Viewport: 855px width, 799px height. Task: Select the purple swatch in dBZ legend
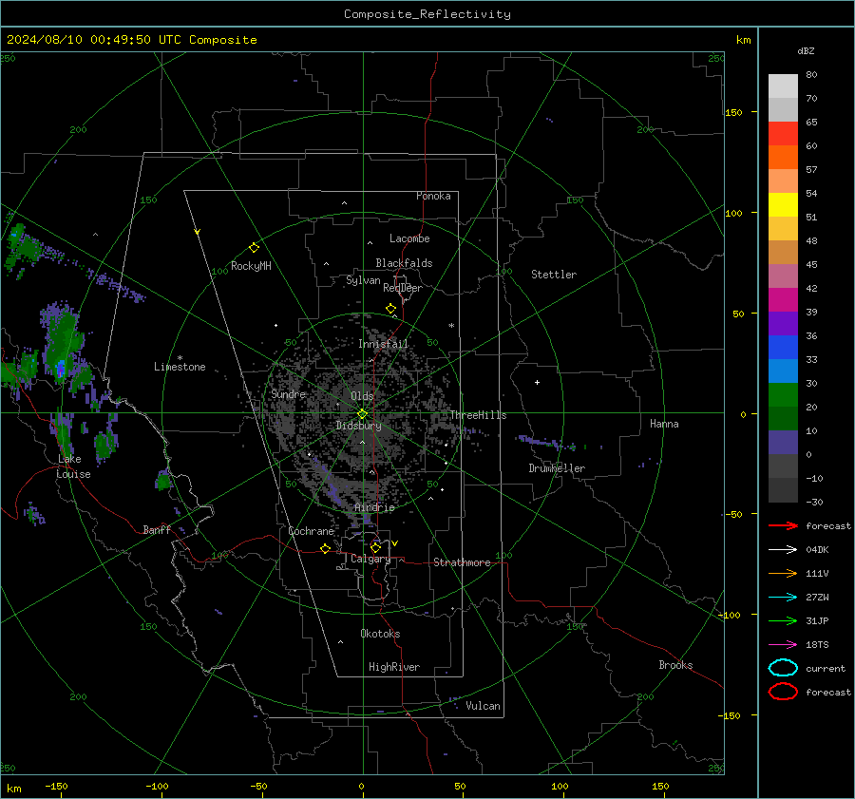783,323
